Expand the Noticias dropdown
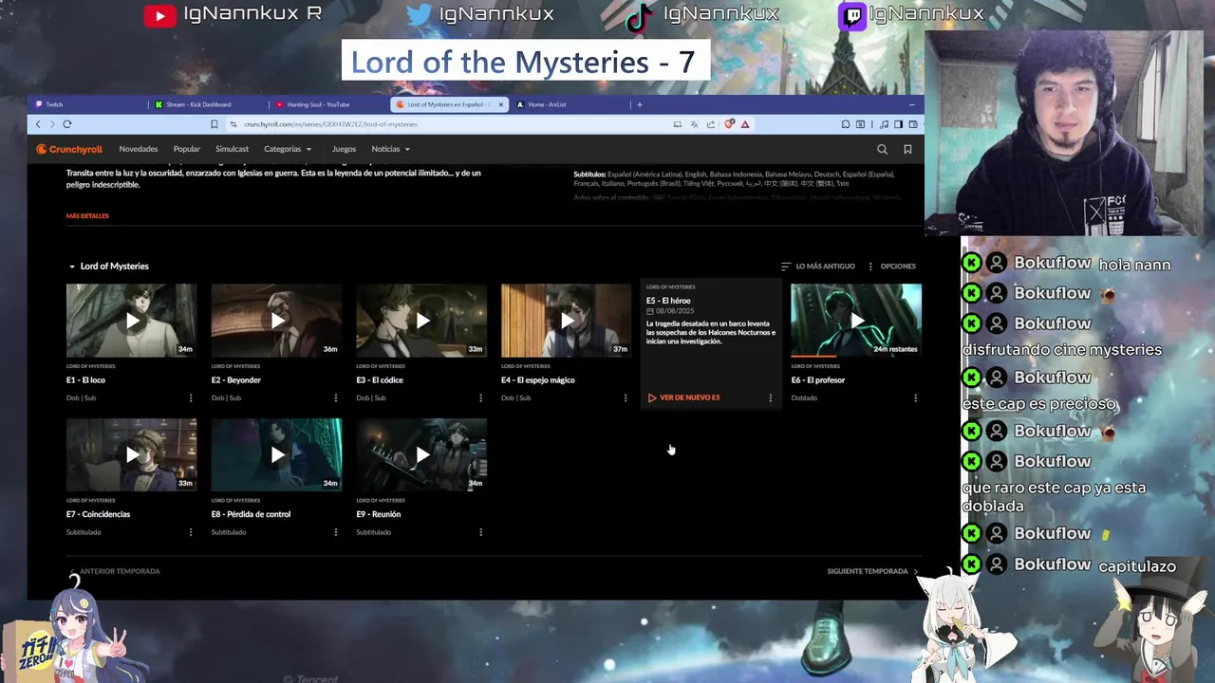 coord(390,149)
